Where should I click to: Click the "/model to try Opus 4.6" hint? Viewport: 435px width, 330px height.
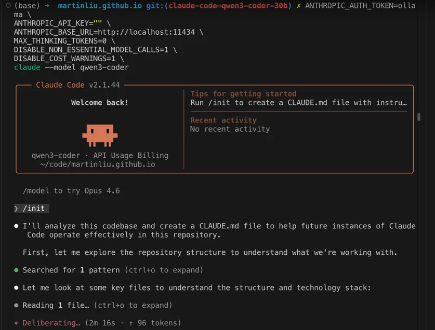(71, 190)
